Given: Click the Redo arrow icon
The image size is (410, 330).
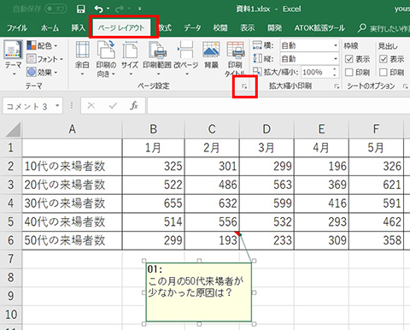Looking at the screenshot, I should pyautogui.click(x=120, y=9).
